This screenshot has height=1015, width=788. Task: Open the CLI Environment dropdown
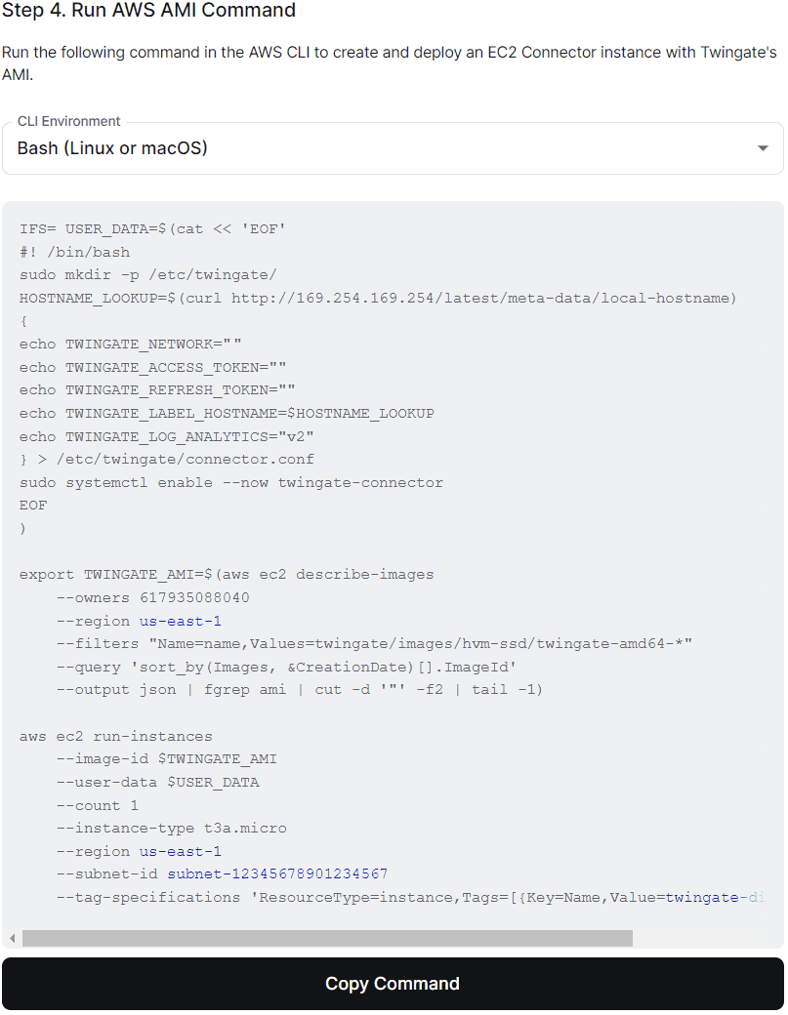pos(391,148)
